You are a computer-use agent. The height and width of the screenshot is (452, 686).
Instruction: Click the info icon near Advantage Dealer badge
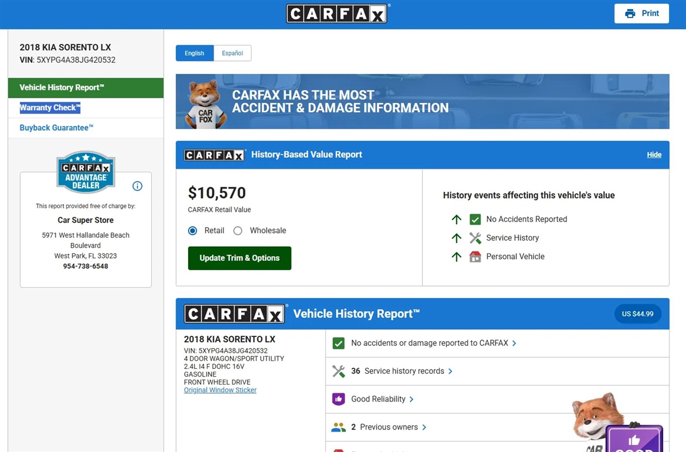[x=137, y=186]
